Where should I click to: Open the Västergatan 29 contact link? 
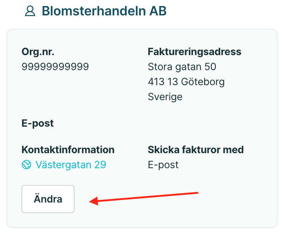click(71, 165)
